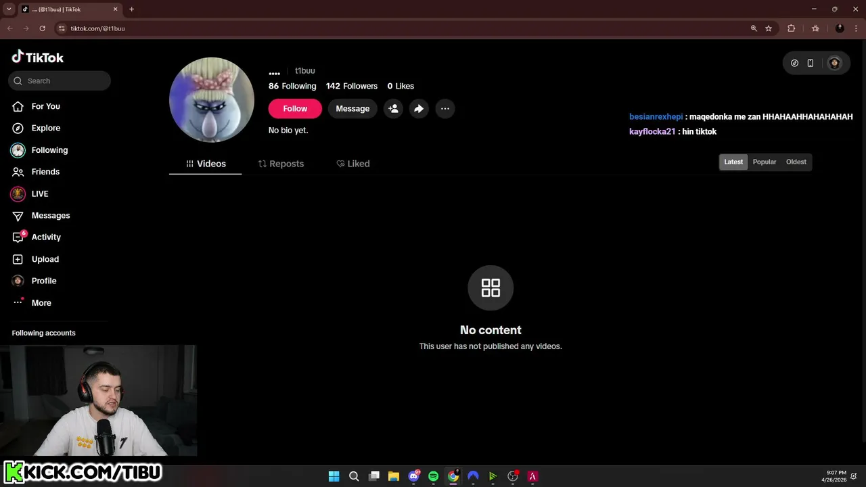Open the Upload page
This screenshot has height=487, width=866.
pyautogui.click(x=45, y=259)
